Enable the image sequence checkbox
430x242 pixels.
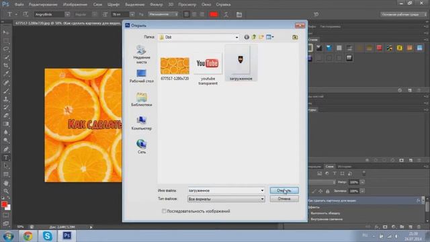pyautogui.click(x=164, y=211)
